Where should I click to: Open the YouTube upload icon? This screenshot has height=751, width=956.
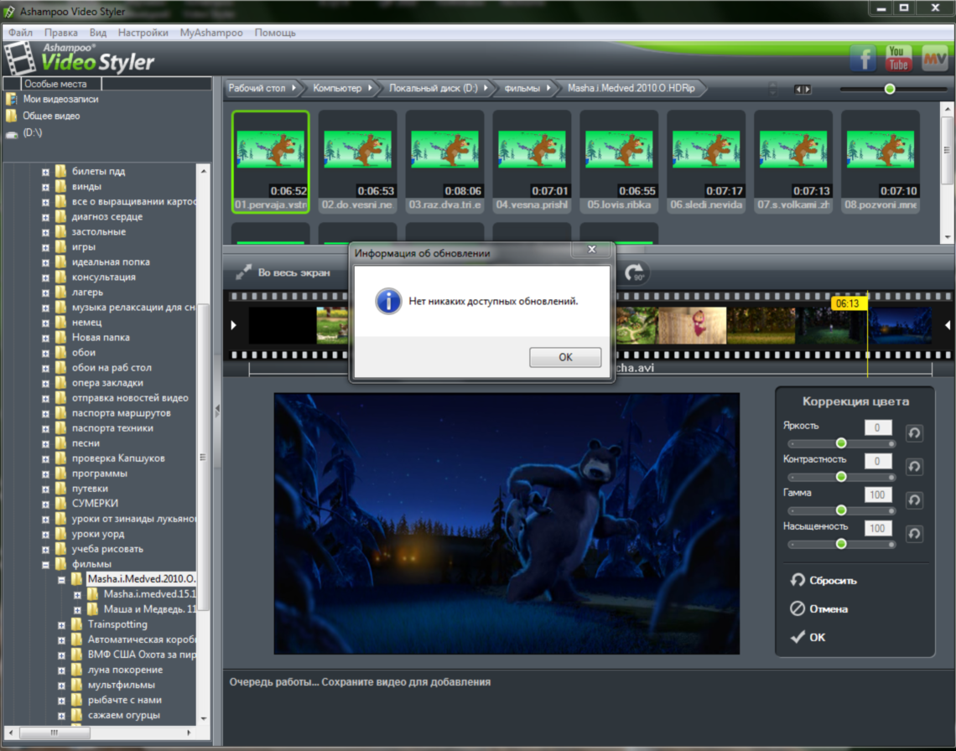(x=898, y=59)
